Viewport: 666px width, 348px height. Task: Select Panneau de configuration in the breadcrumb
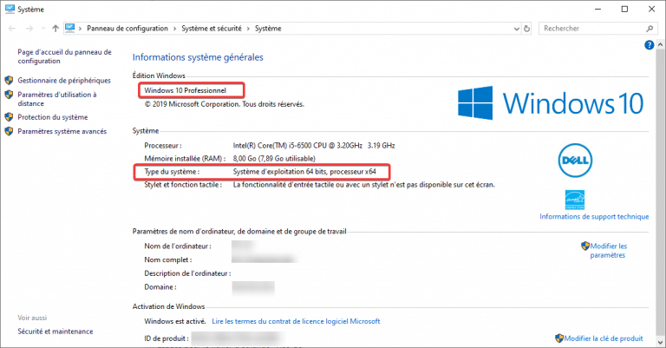128,29
